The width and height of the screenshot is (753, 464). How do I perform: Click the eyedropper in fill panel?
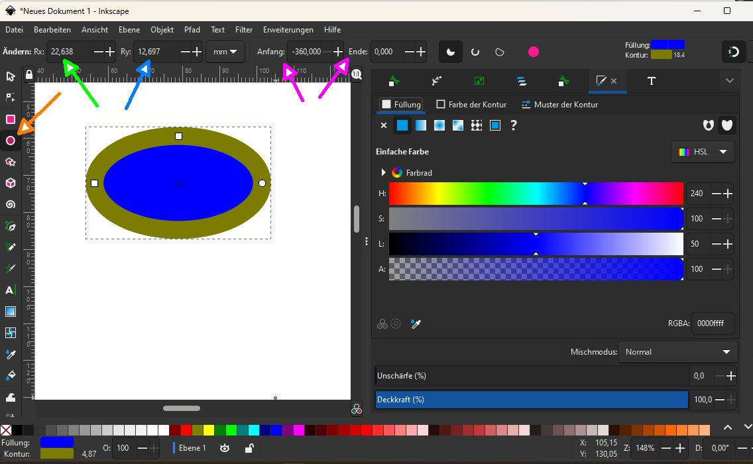(416, 324)
